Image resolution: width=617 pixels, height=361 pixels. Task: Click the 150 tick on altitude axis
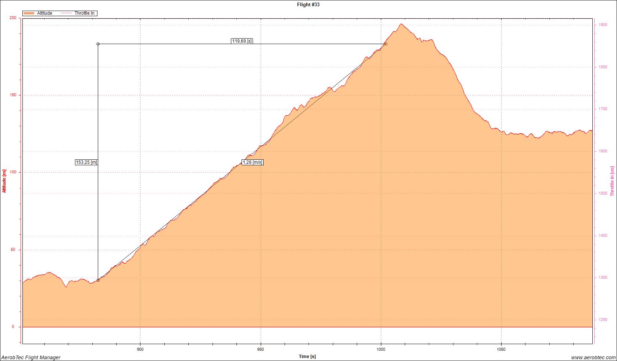(x=15, y=95)
